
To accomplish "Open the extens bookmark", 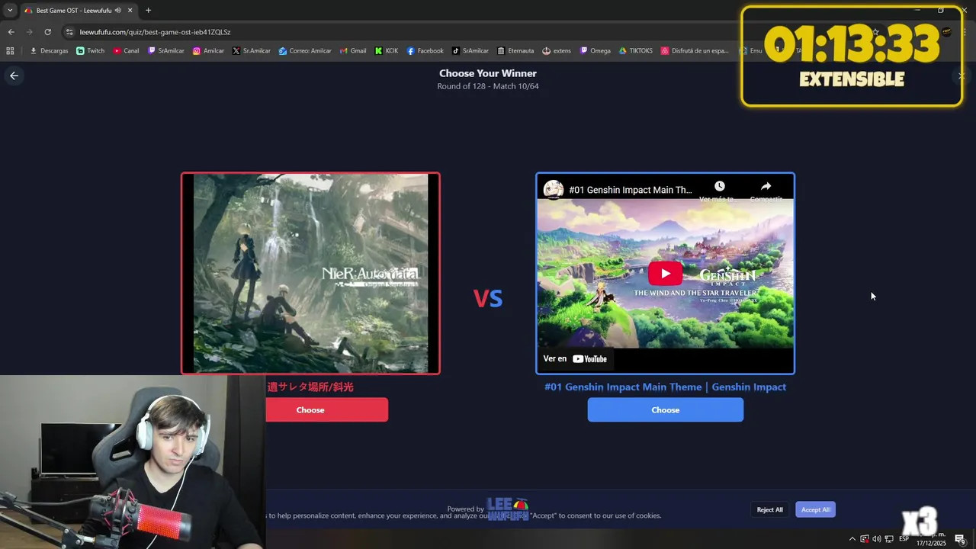I will pyautogui.click(x=556, y=51).
